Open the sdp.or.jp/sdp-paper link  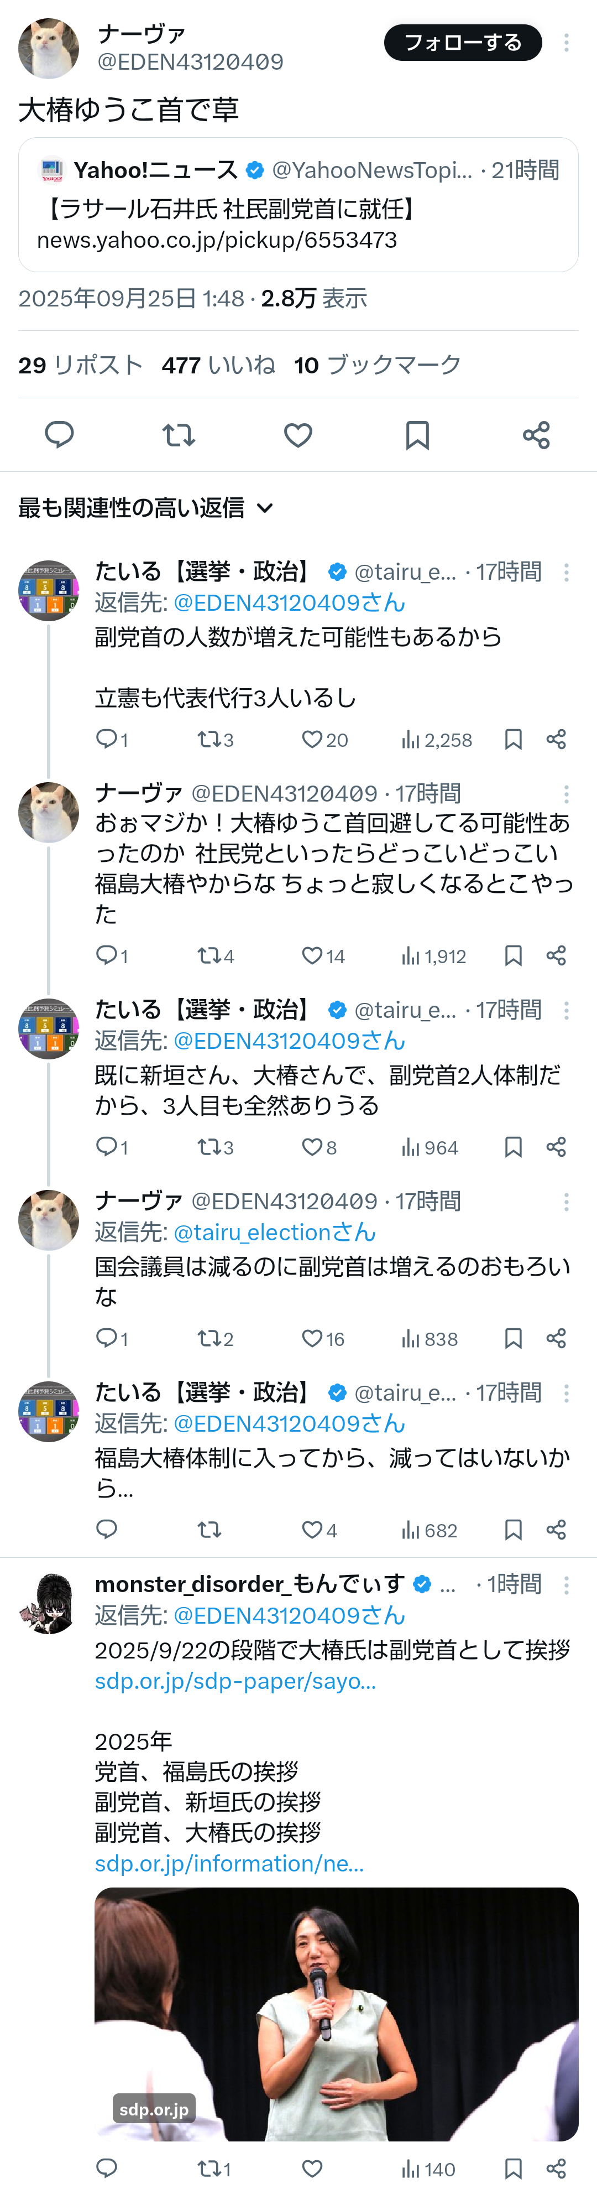tap(235, 1681)
